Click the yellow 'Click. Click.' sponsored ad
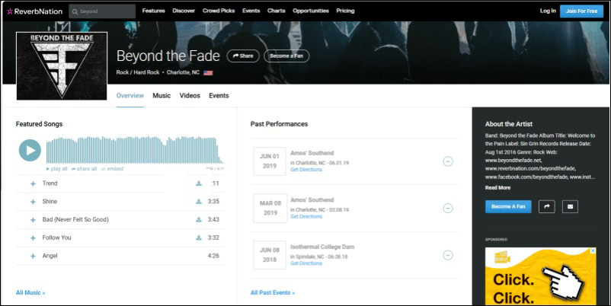Viewport: 611px width, 306px height. (x=540, y=276)
